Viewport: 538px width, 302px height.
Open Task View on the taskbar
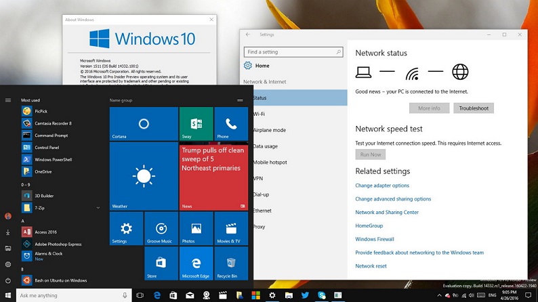140,295
